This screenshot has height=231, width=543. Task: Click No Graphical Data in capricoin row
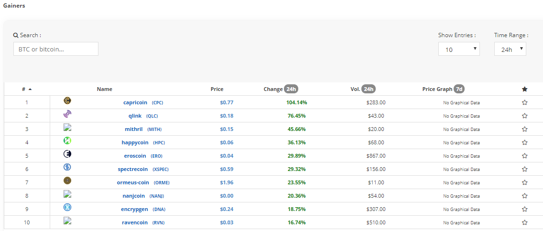(x=461, y=102)
